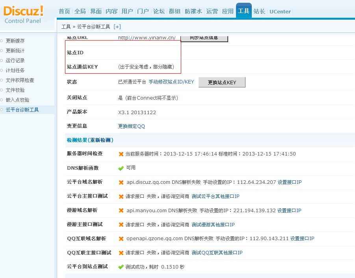Switch to the 内容 tab
This screenshot has height=278, width=355.
click(x=112, y=11)
